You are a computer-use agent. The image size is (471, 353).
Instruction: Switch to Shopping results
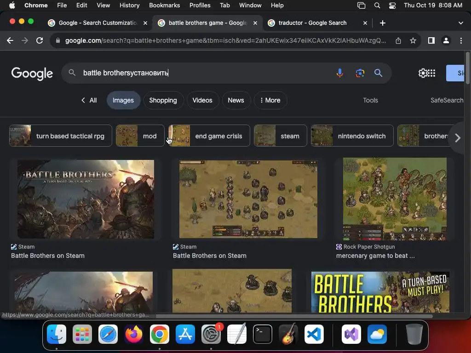click(163, 100)
